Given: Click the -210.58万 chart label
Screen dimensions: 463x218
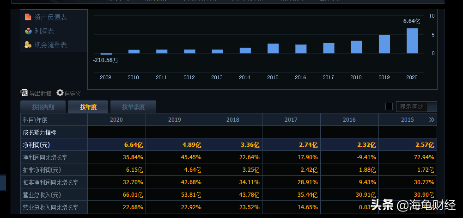Looking at the screenshot, I should coord(105,60).
